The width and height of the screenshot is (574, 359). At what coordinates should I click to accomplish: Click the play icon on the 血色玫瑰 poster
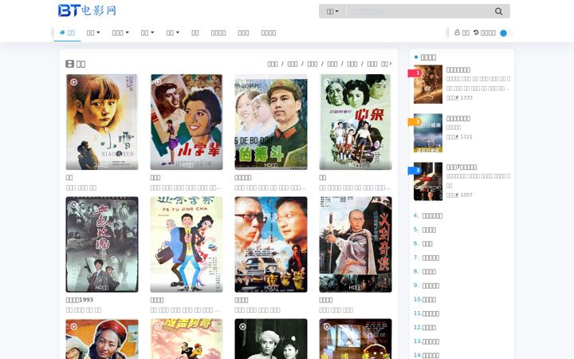click(x=73, y=204)
